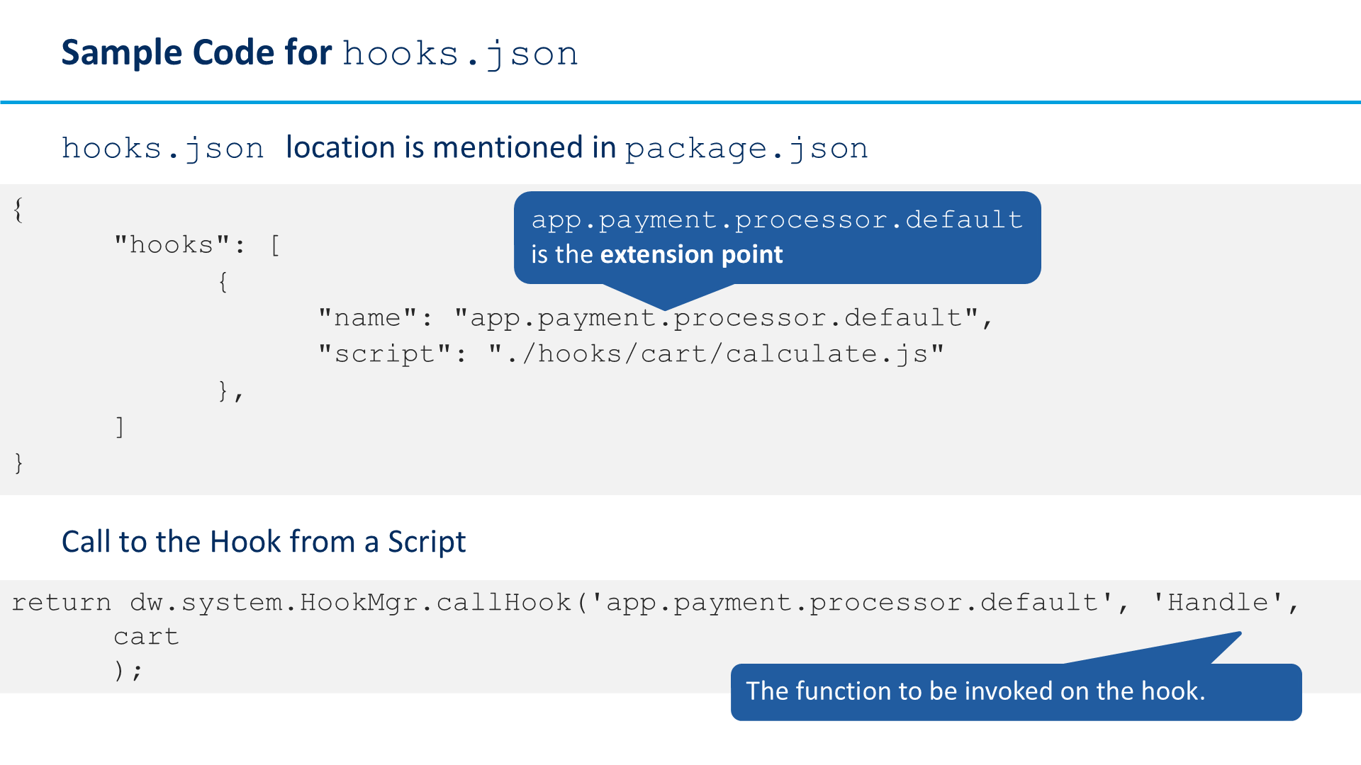Click the line "hooks.json location is mentioned in package.json"
Viewport: 1361px width, 765px height.
(465, 148)
